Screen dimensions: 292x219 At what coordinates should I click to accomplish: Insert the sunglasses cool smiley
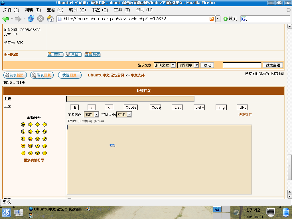[37, 132]
